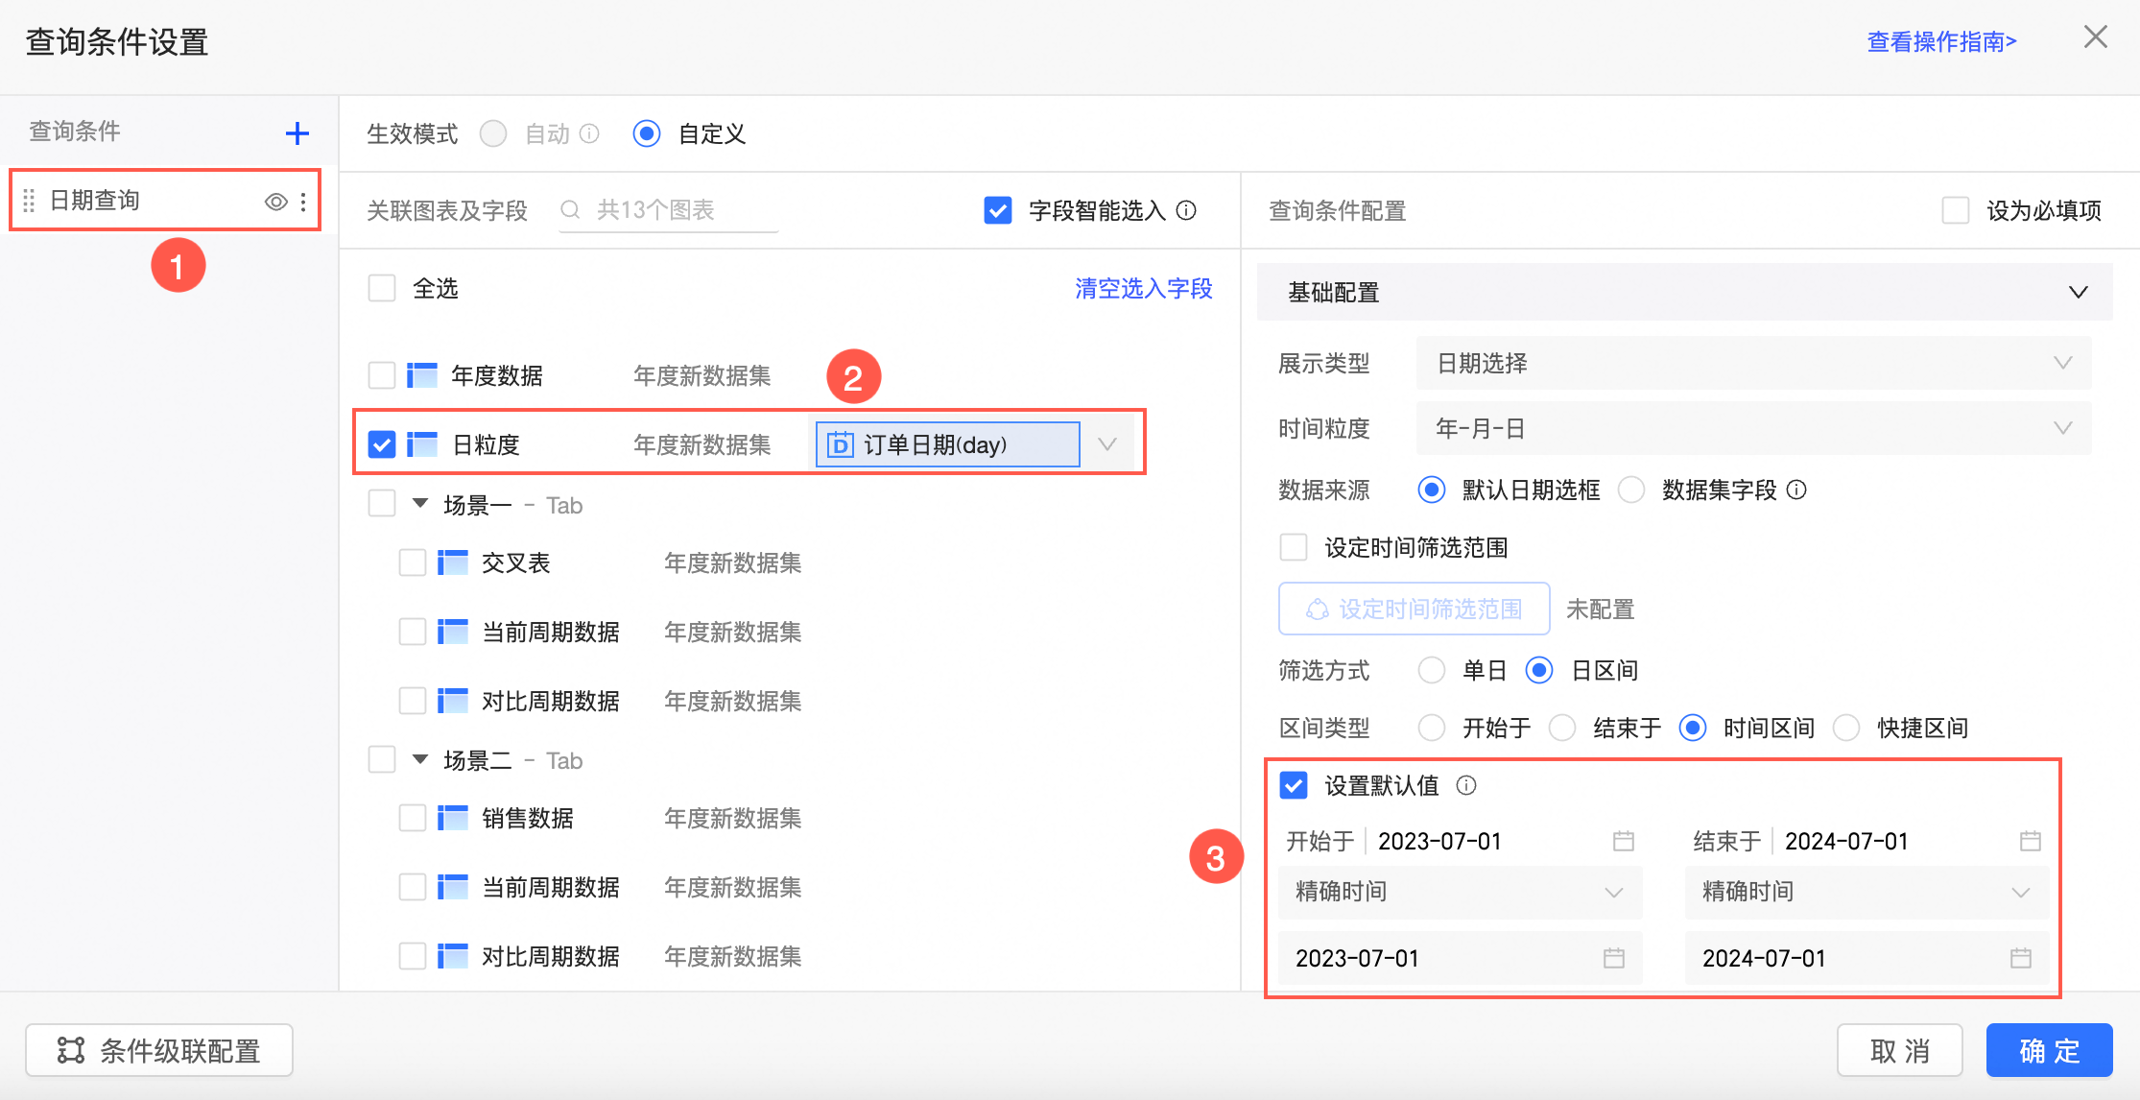Select the 快捷区间 radio option
This screenshot has height=1100, width=2140.
(x=1847, y=728)
